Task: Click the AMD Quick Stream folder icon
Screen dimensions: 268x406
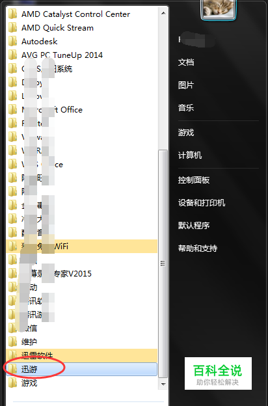Action: point(12,28)
